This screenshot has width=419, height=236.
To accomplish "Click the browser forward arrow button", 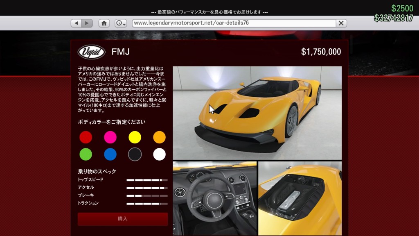I will pyautogui.click(x=87, y=23).
